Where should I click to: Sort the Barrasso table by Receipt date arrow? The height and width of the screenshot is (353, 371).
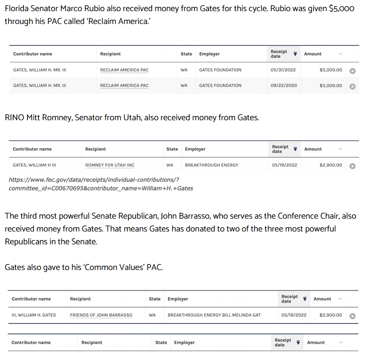(305, 299)
